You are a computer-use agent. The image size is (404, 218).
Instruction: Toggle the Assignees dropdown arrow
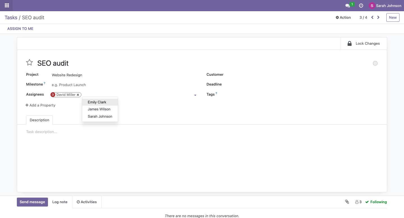click(x=195, y=95)
